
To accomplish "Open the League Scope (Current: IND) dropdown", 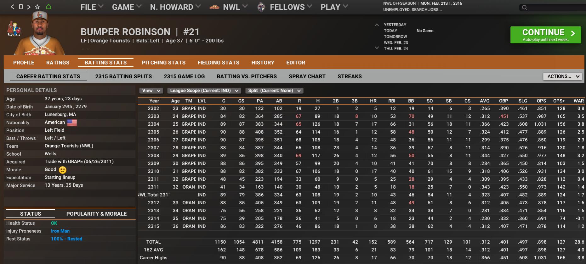I will (204, 91).
